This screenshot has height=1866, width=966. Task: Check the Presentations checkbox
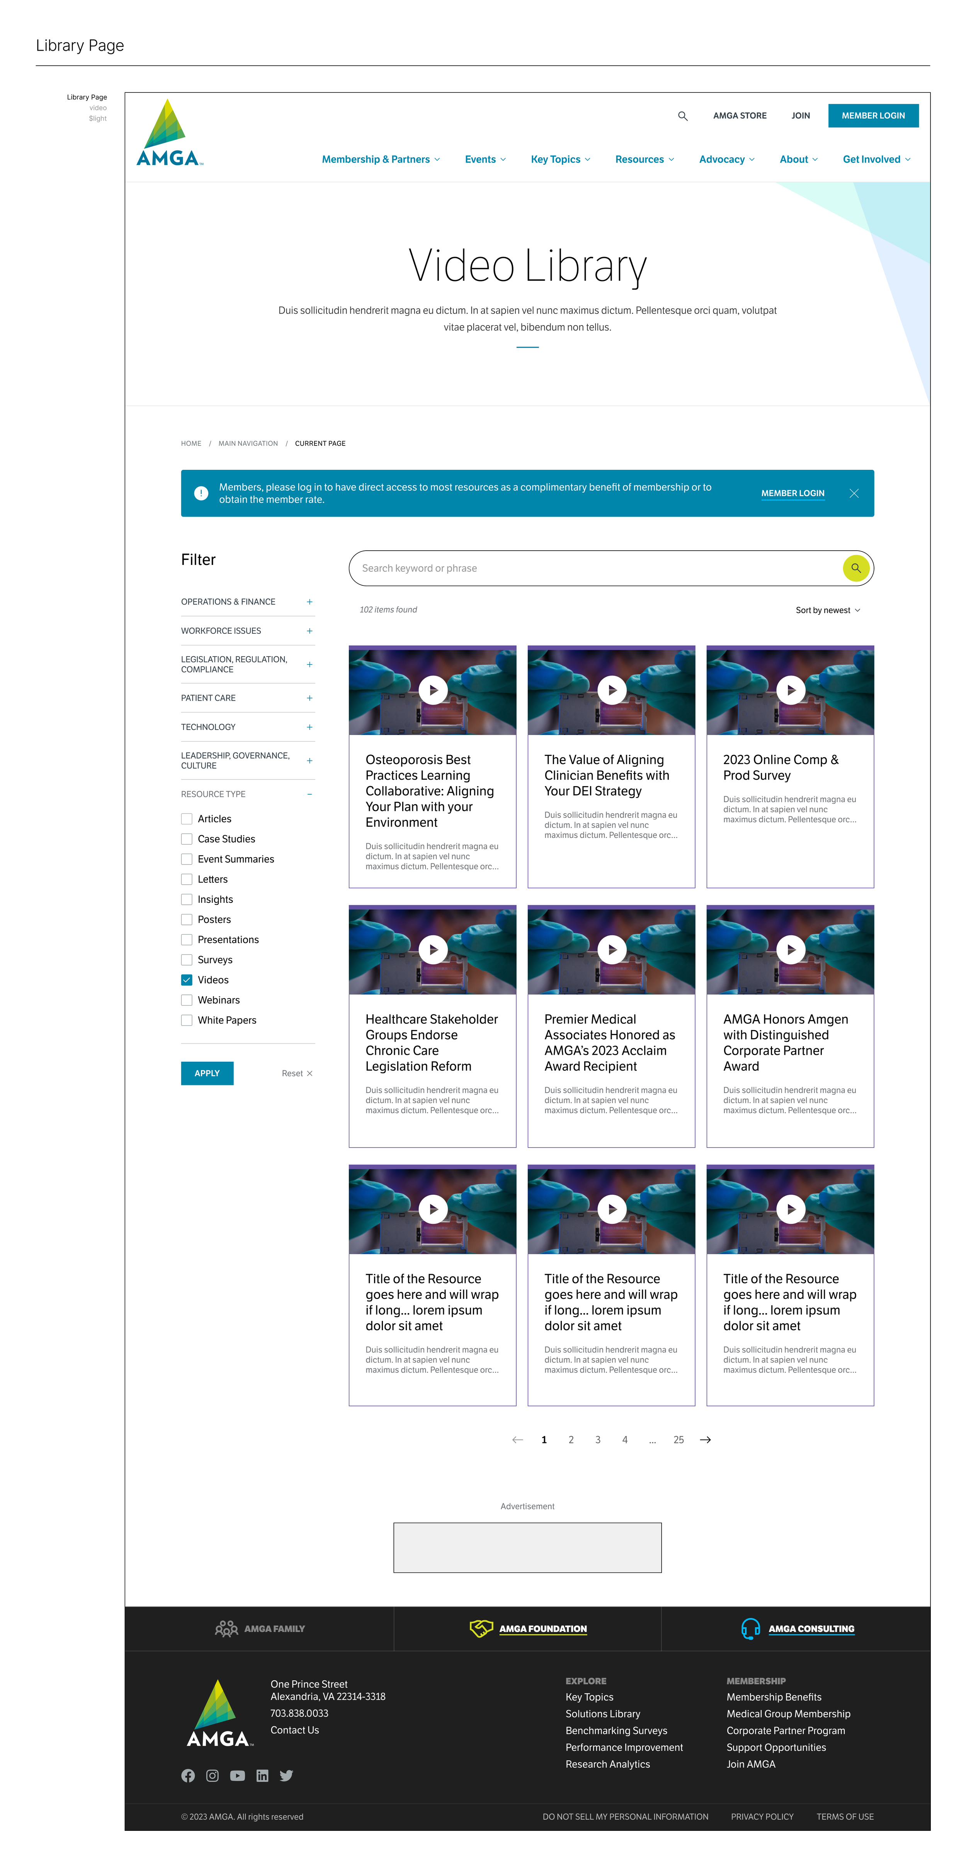point(187,940)
